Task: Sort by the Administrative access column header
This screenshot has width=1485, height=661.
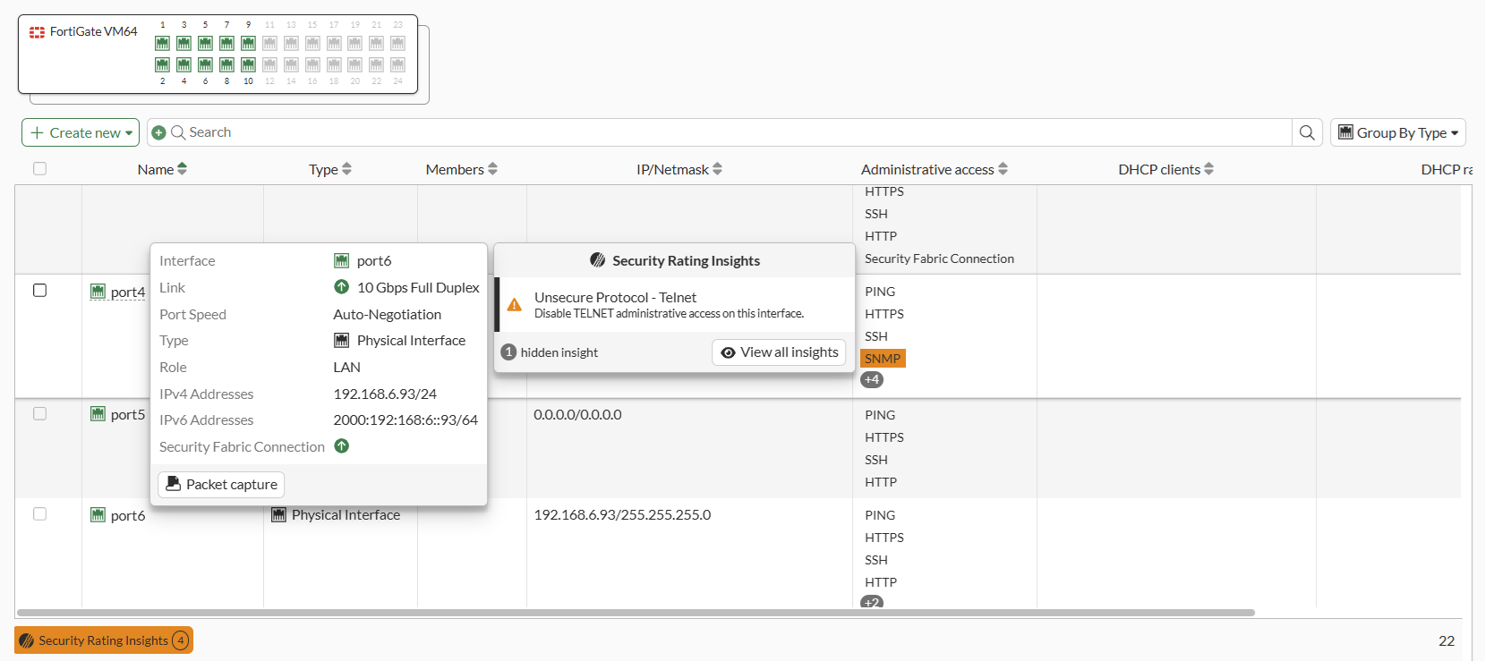Action: (x=927, y=169)
